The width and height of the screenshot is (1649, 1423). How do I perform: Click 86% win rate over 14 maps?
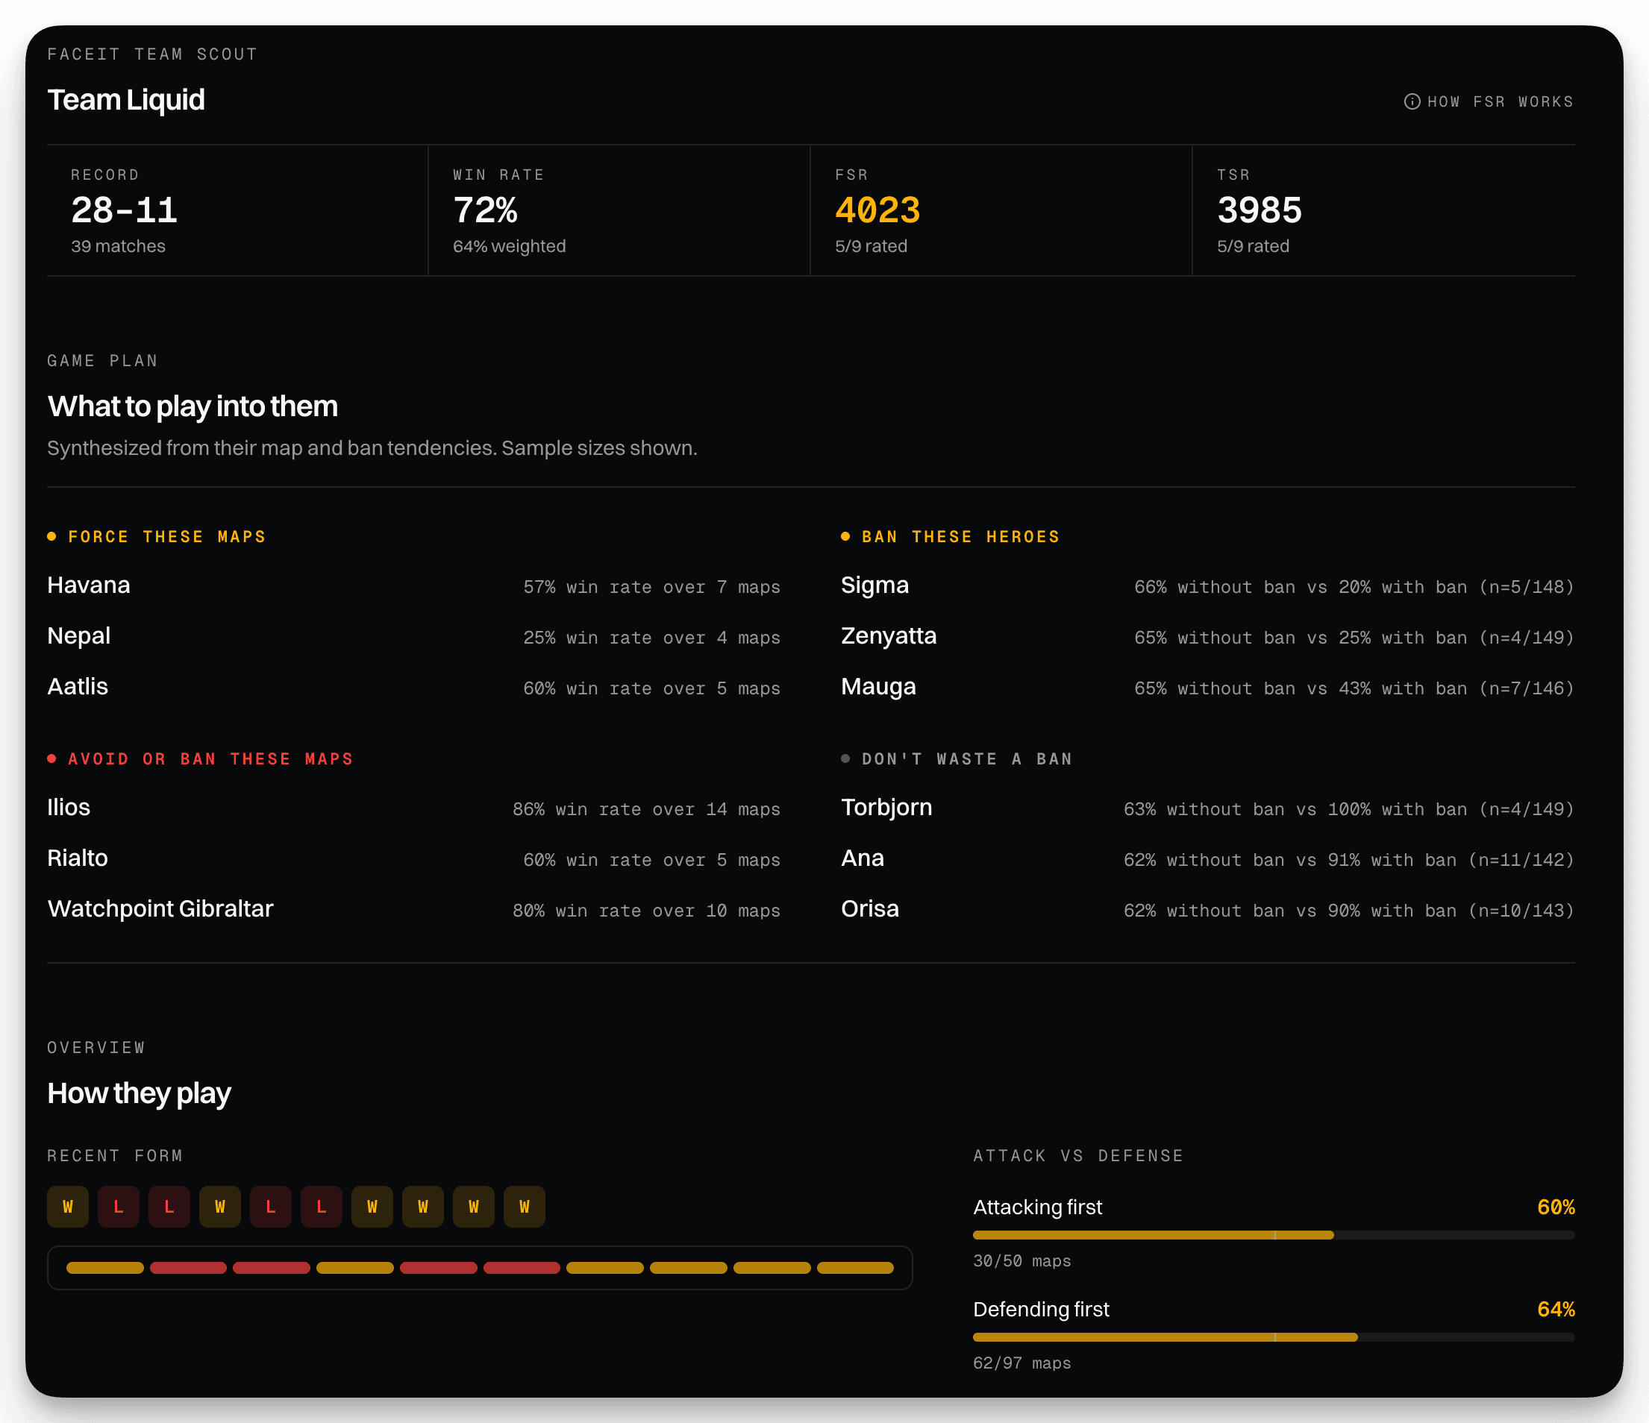click(x=646, y=810)
